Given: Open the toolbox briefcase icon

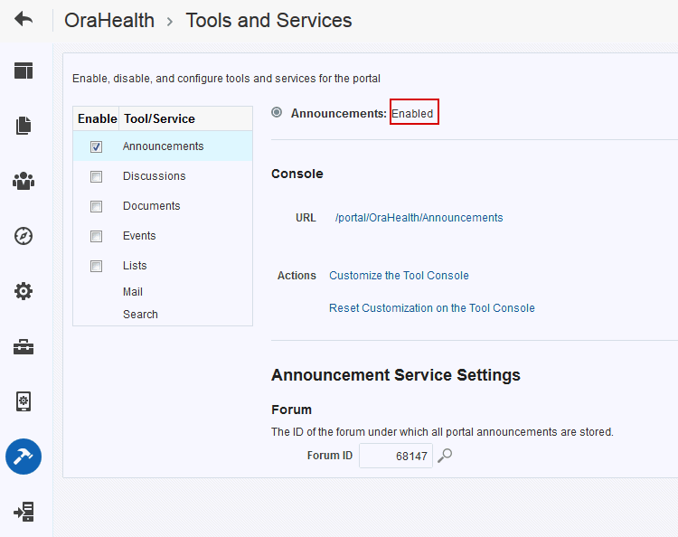Looking at the screenshot, I should (x=24, y=347).
